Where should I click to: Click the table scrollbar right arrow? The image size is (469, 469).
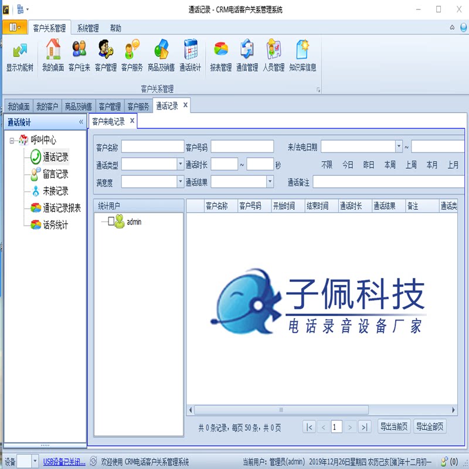(x=453, y=410)
